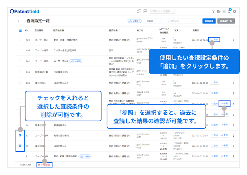Toggle the select-all checkbox in table header

coord(20,31)
